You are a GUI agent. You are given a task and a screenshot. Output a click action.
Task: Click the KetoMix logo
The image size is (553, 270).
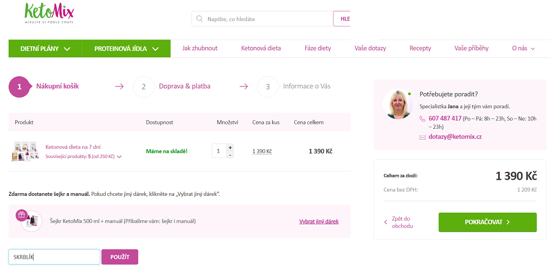point(49,13)
